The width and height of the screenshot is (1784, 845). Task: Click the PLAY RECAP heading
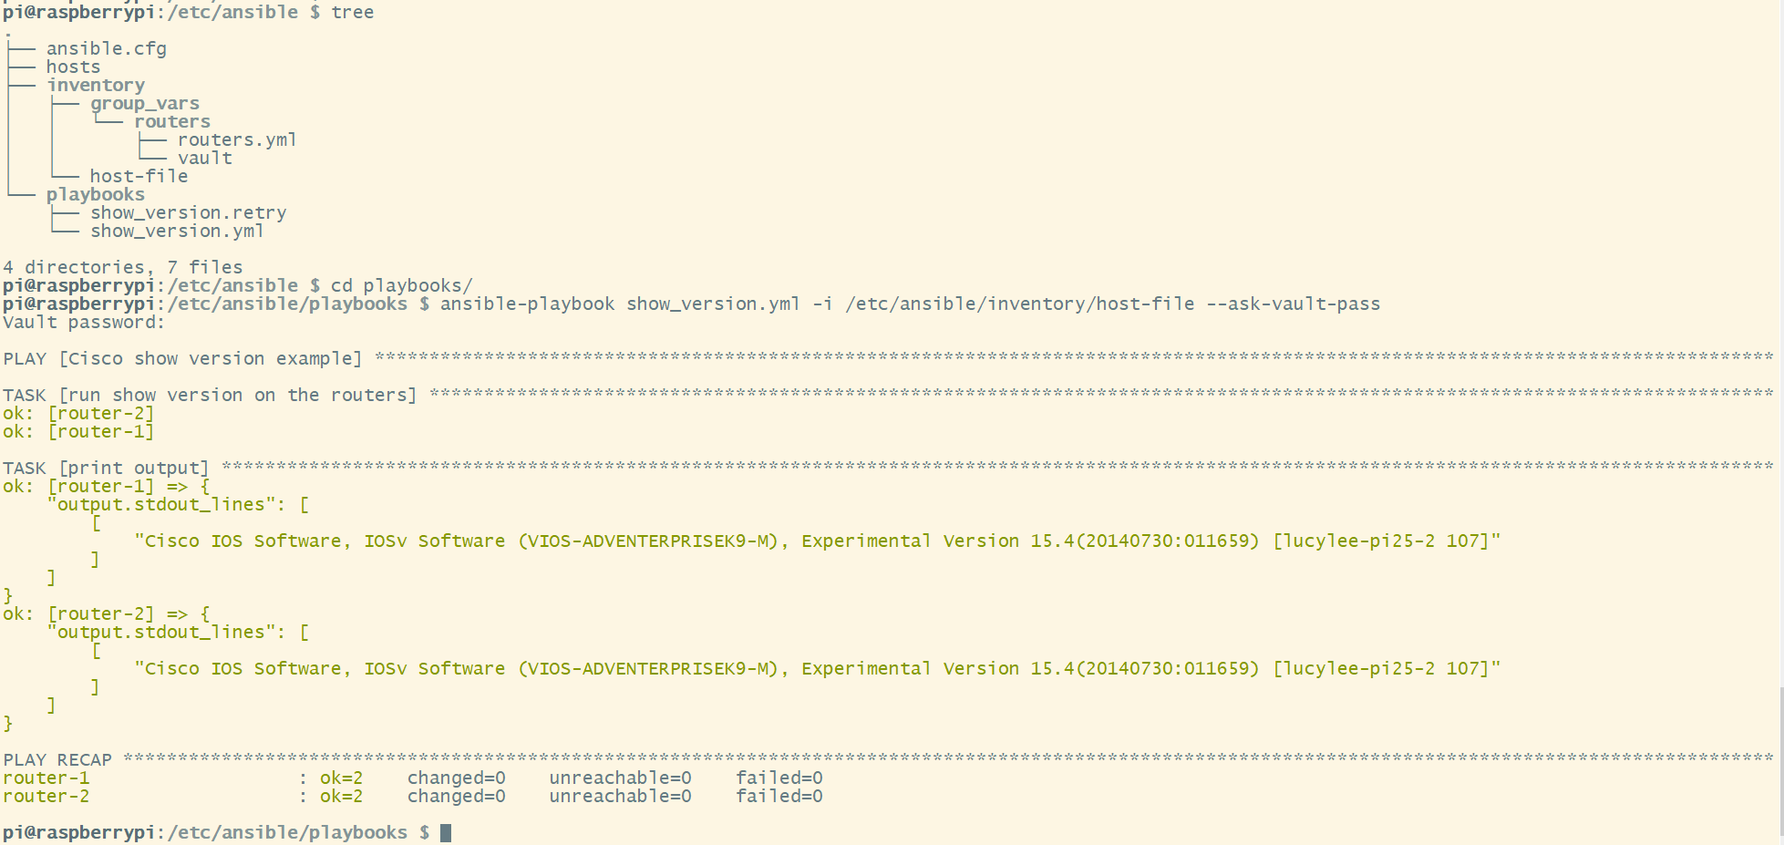57,760
